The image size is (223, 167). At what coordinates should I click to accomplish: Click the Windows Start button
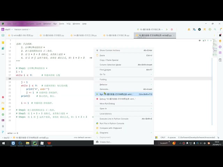click(x=3, y=143)
